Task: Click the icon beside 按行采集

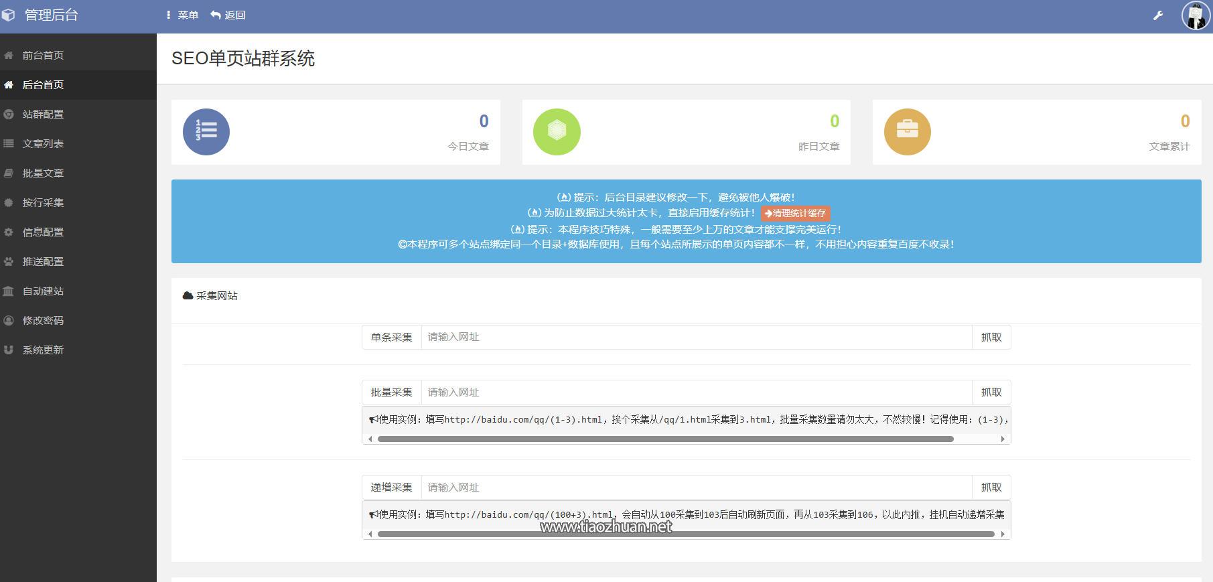Action: 9,202
